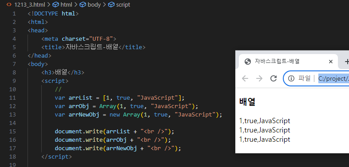This screenshot has width=349, height=167.
Task: Click the h3 배열 code line
Action: coord(63,72)
